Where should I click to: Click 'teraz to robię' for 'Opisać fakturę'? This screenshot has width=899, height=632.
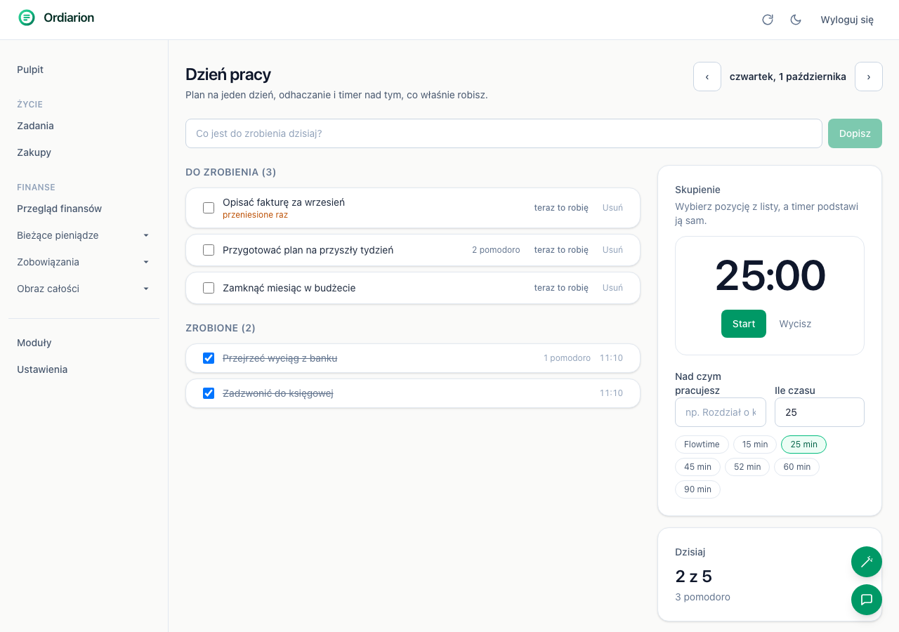561,208
